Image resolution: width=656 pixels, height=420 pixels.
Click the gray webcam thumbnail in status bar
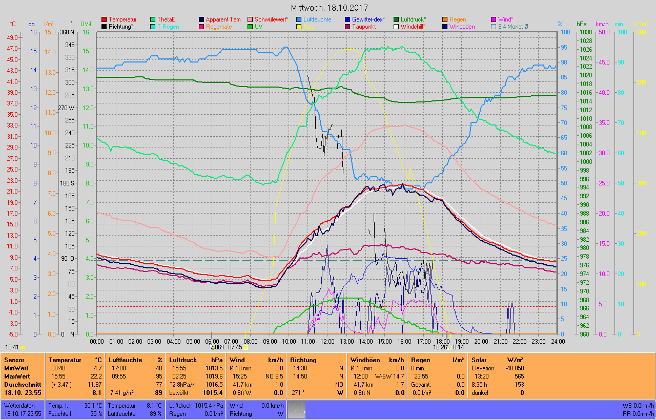point(296,409)
